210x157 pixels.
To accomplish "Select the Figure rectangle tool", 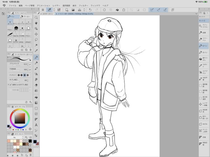I will tap(36, 108).
